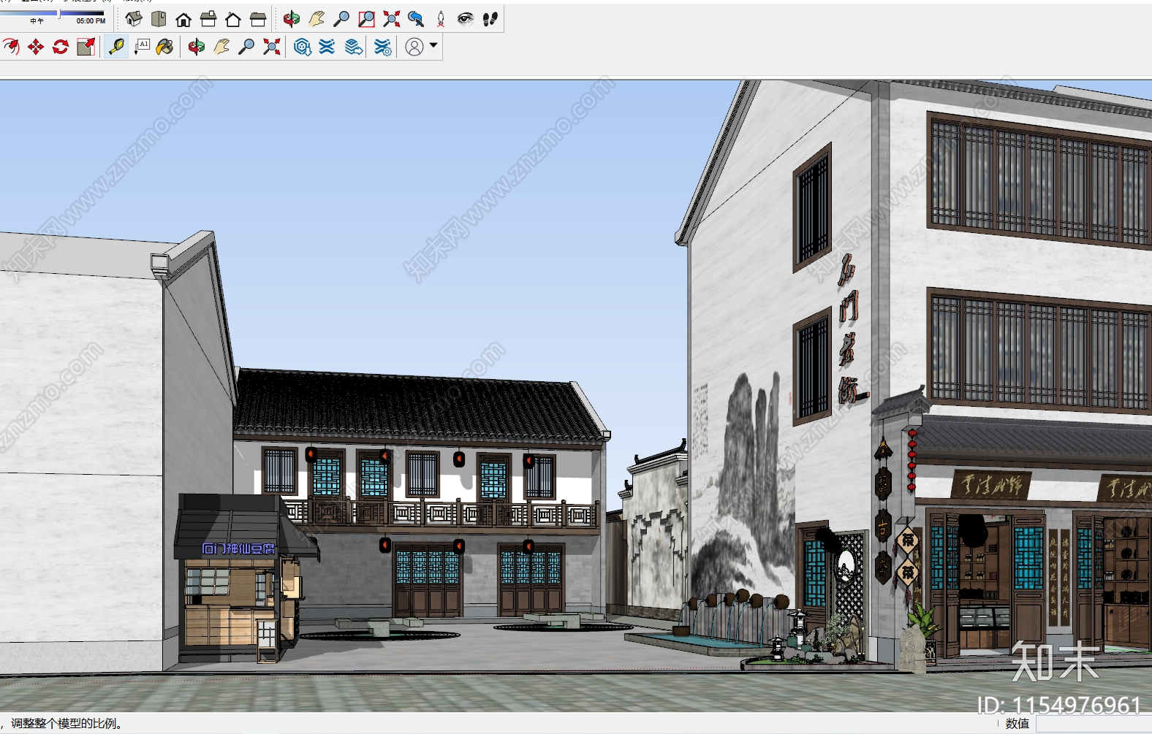Select the Zoom Window tool
Screen dimensions: 1152x734
(x=366, y=18)
